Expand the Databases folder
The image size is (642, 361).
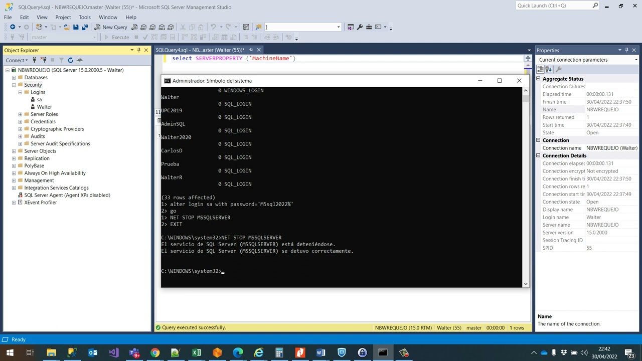point(14,78)
